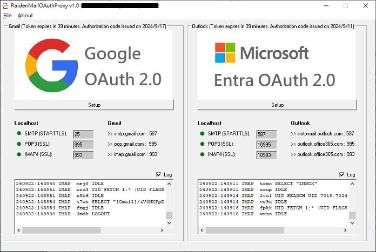Click the Gmail log scroll down arrow
This screenshot has height=252, width=376.
tap(169, 223)
